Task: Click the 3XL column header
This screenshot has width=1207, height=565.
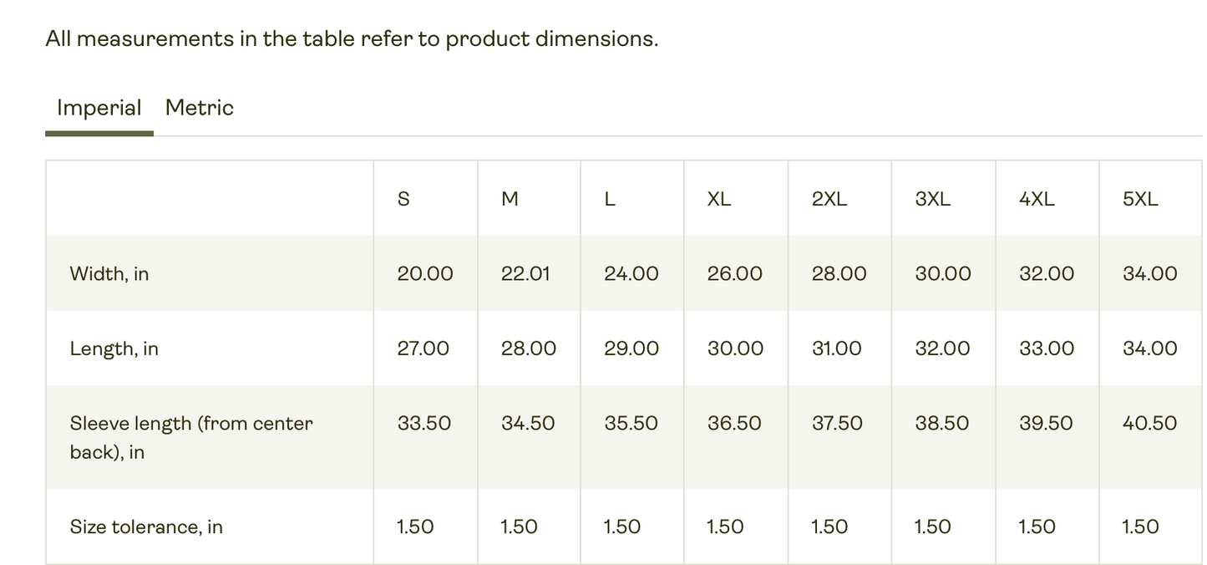Action: click(933, 199)
